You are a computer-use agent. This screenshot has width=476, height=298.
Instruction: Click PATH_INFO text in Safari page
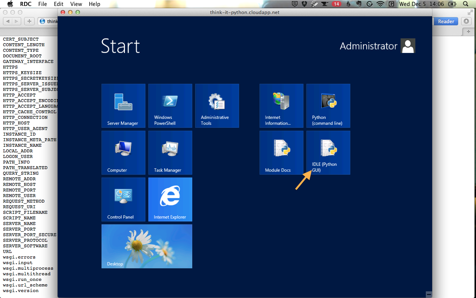coord(16,162)
